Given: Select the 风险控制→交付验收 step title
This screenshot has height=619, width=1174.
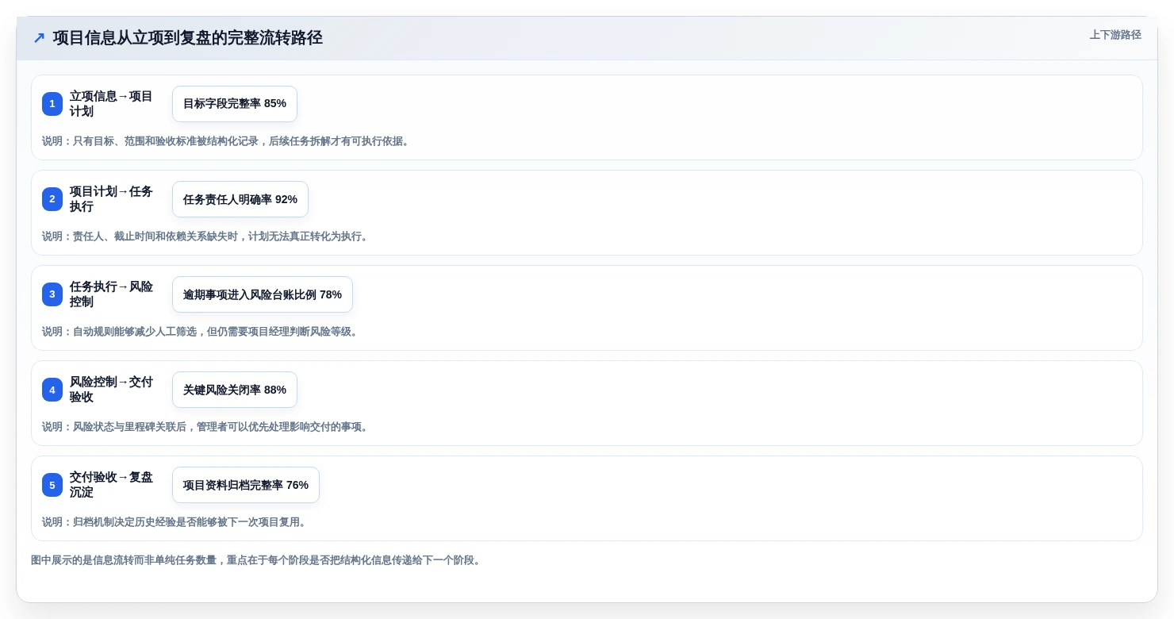Looking at the screenshot, I should coord(111,390).
